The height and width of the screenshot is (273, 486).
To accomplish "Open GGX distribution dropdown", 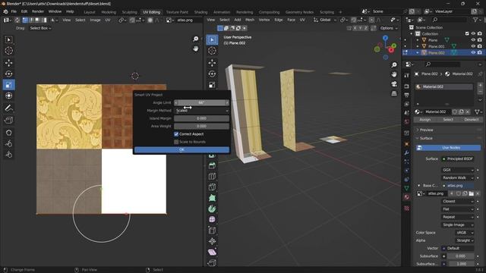I will (x=457, y=170).
